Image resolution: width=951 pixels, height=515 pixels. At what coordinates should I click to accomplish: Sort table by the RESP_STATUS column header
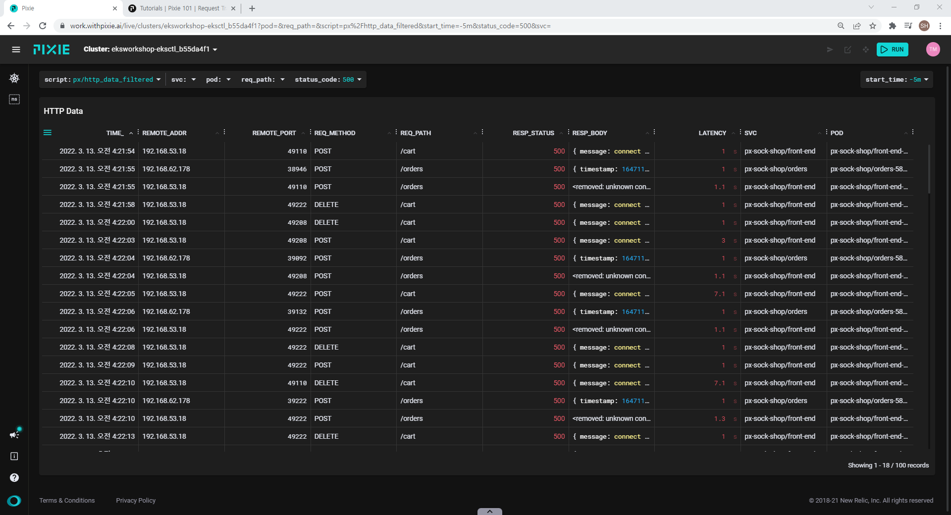[533, 133]
